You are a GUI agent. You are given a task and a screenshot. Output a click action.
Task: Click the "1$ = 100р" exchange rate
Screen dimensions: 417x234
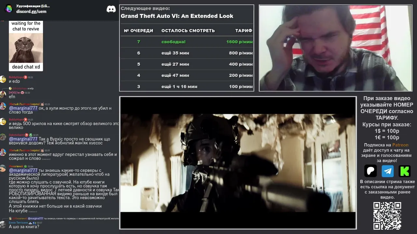click(387, 131)
